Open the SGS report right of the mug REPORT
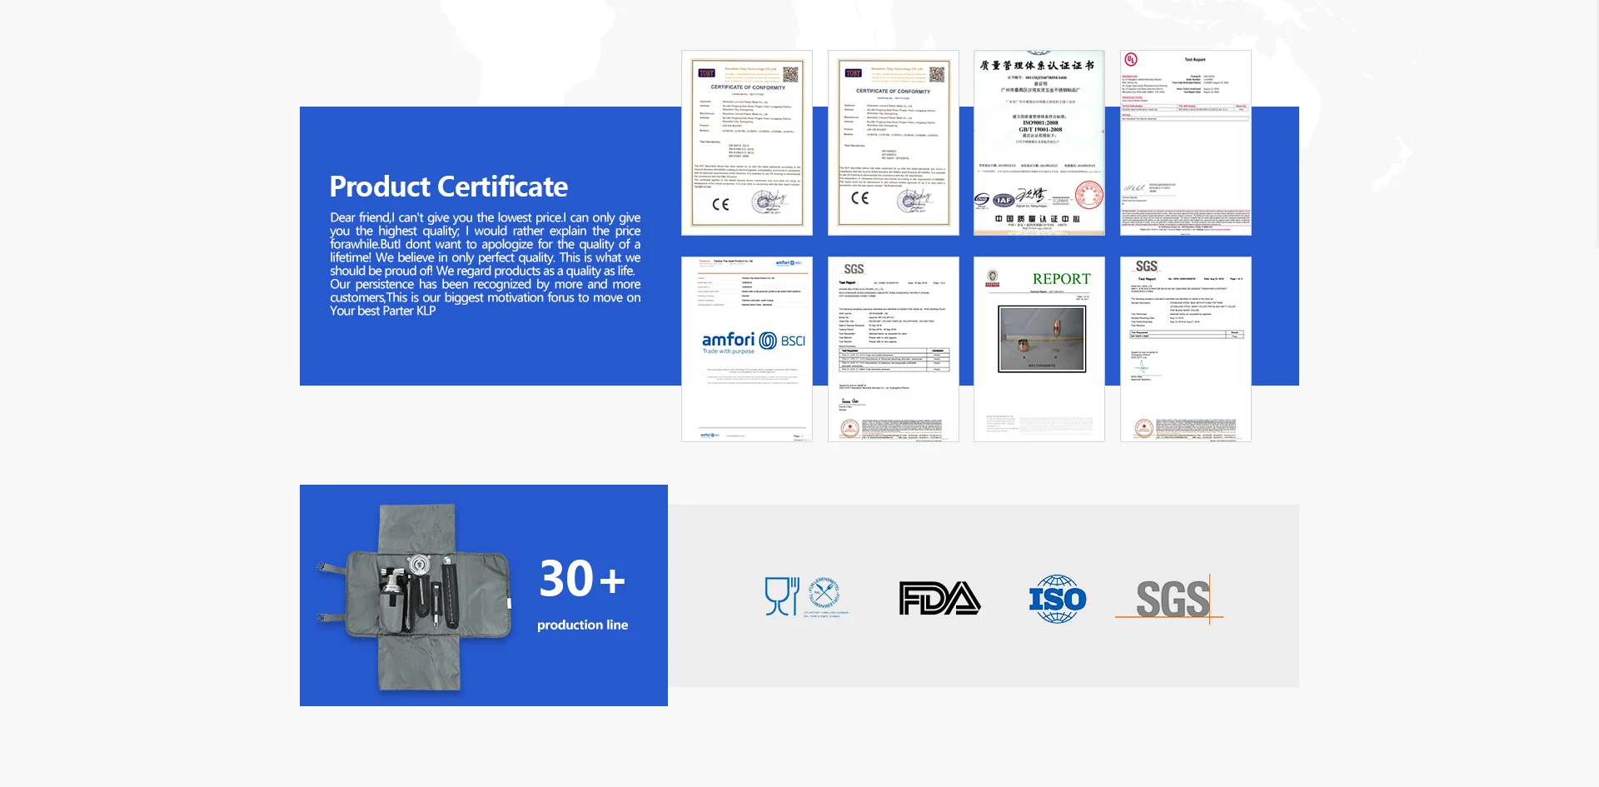Screen dimensions: 1599x787 click(x=1185, y=349)
